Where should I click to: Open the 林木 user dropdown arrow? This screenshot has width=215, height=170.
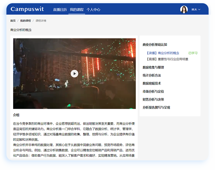199,10
